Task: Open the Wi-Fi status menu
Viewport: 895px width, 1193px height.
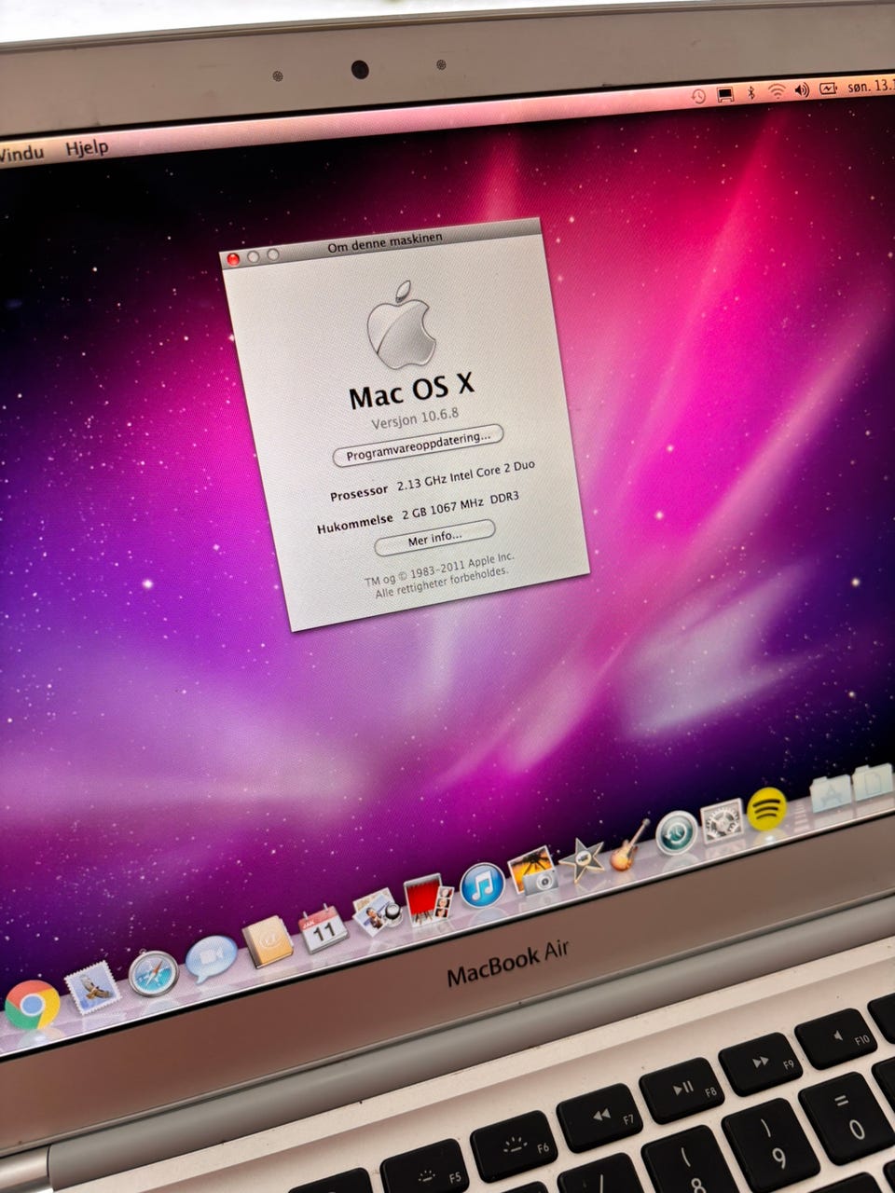Action: coord(776,91)
